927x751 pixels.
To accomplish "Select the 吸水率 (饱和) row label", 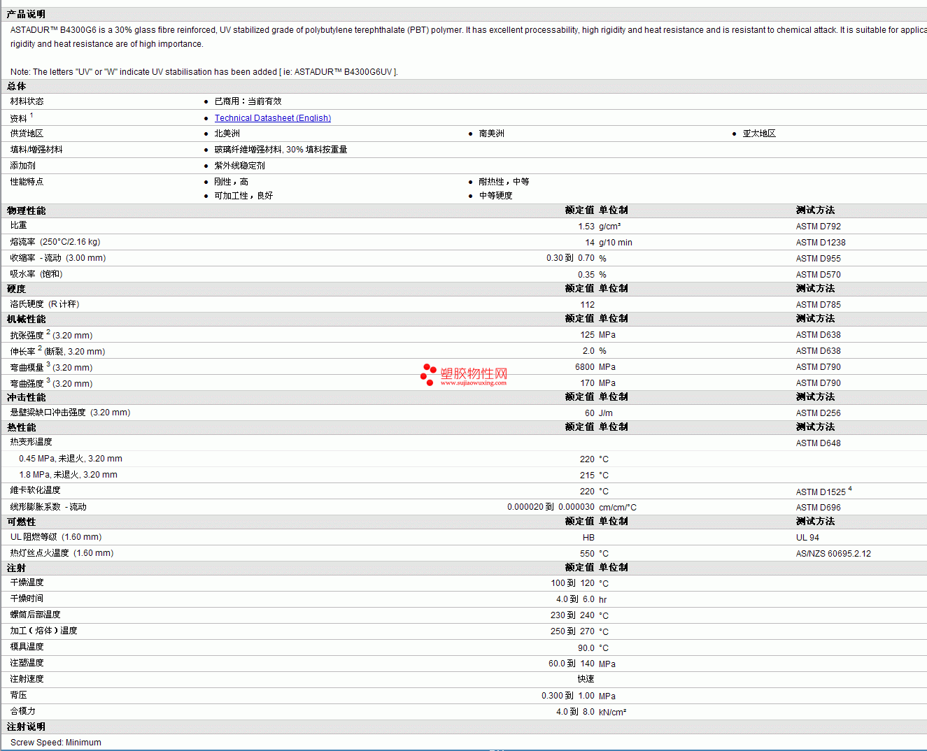I will pyautogui.click(x=36, y=274).
